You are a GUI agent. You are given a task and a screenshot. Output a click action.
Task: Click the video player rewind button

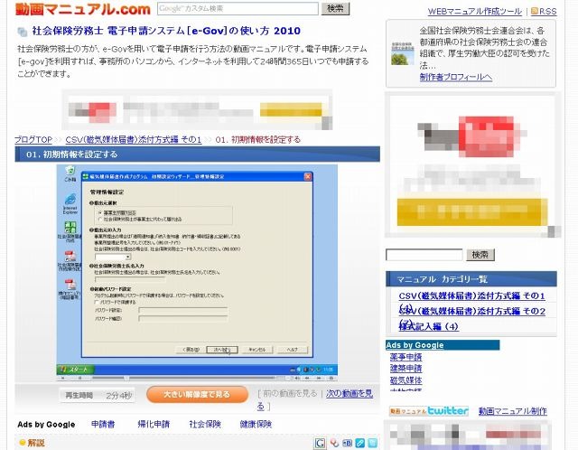point(307,378)
